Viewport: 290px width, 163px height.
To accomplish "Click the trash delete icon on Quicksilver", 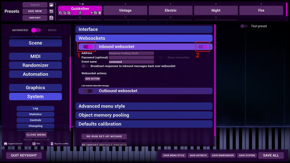I will click(100, 13).
